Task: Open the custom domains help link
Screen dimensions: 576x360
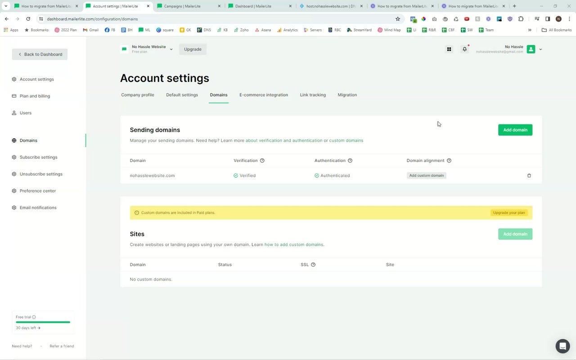Action: tap(346, 140)
